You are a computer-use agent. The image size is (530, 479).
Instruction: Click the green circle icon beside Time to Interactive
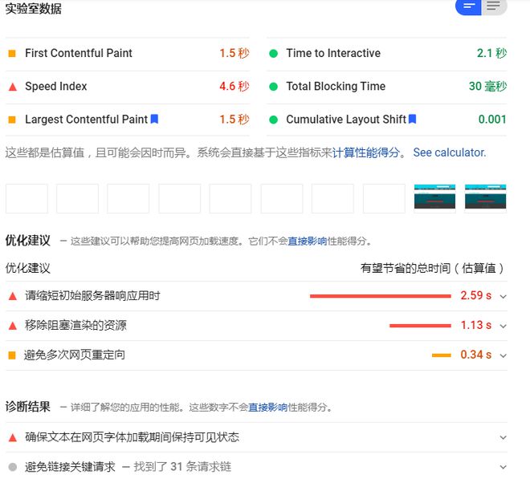274,54
